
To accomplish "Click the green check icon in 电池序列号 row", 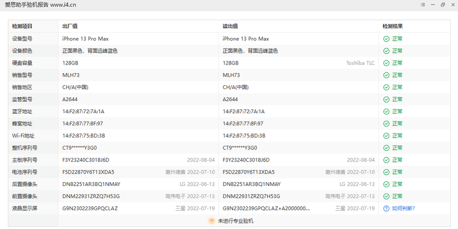I will [386, 172].
